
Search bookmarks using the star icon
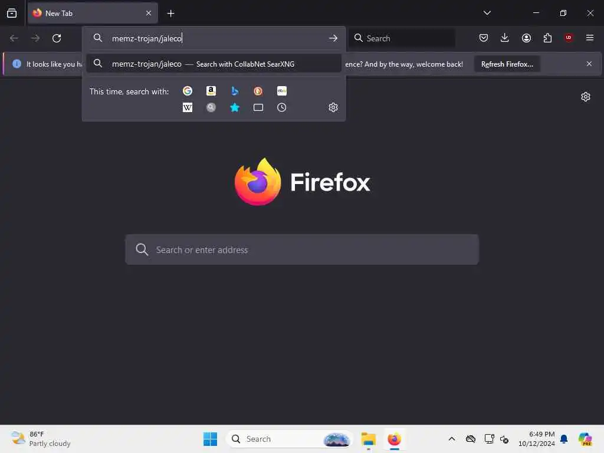coord(235,107)
